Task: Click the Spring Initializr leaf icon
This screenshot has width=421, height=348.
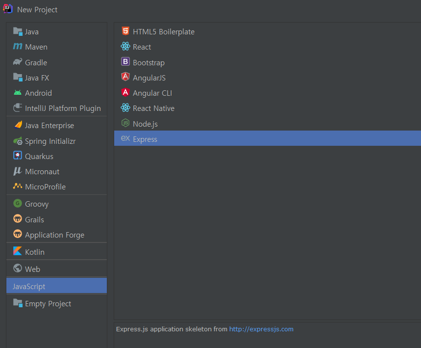Action: click(x=18, y=141)
